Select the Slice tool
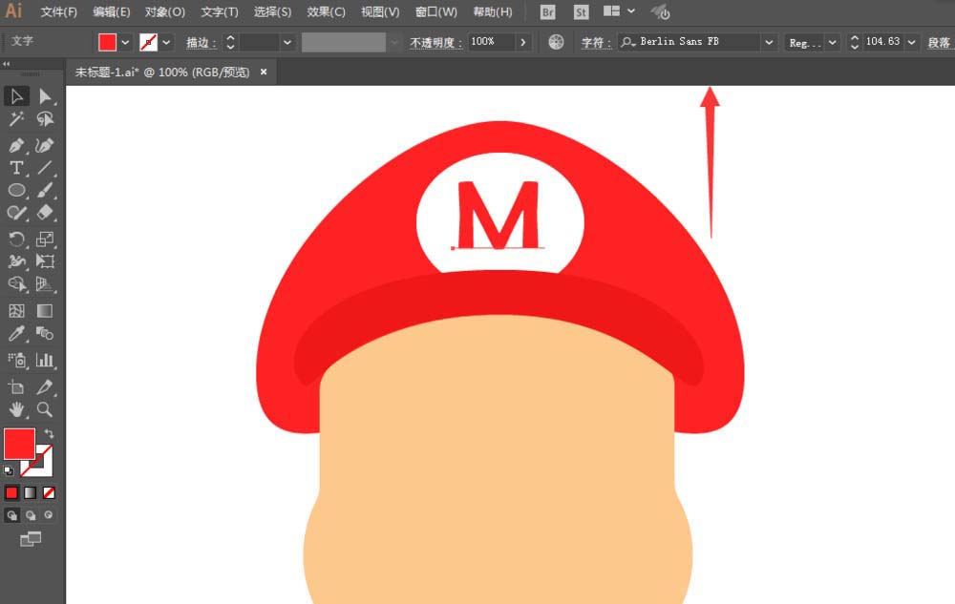The image size is (955, 604). pos(45,386)
